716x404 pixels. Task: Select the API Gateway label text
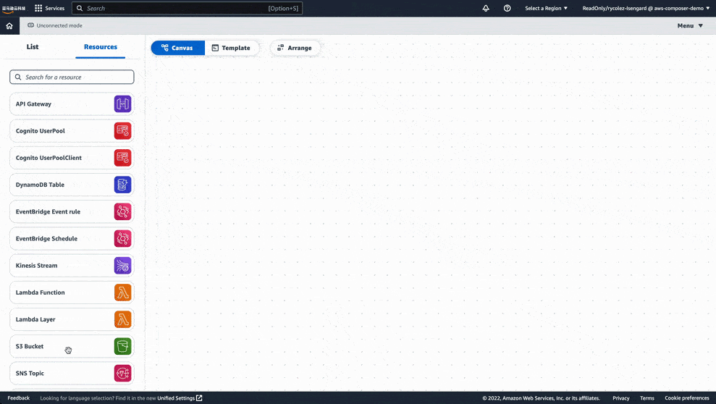click(33, 104)
